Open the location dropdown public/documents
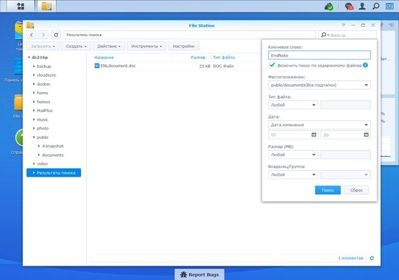Screen dimensions: 399x280 coord(319,85)
